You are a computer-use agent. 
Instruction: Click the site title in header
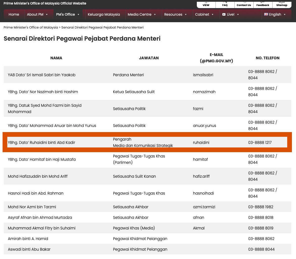click(45, 3)
